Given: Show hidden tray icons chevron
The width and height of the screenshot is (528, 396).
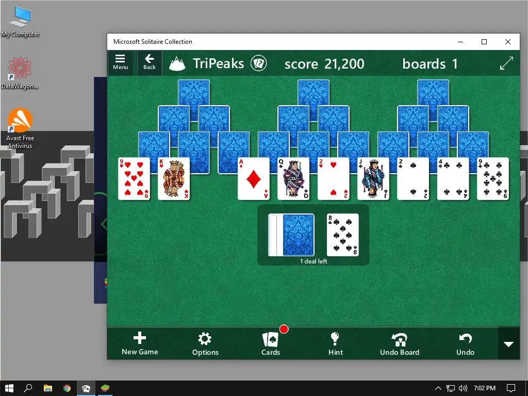Looking at the screenshot, I should [438, 388].
